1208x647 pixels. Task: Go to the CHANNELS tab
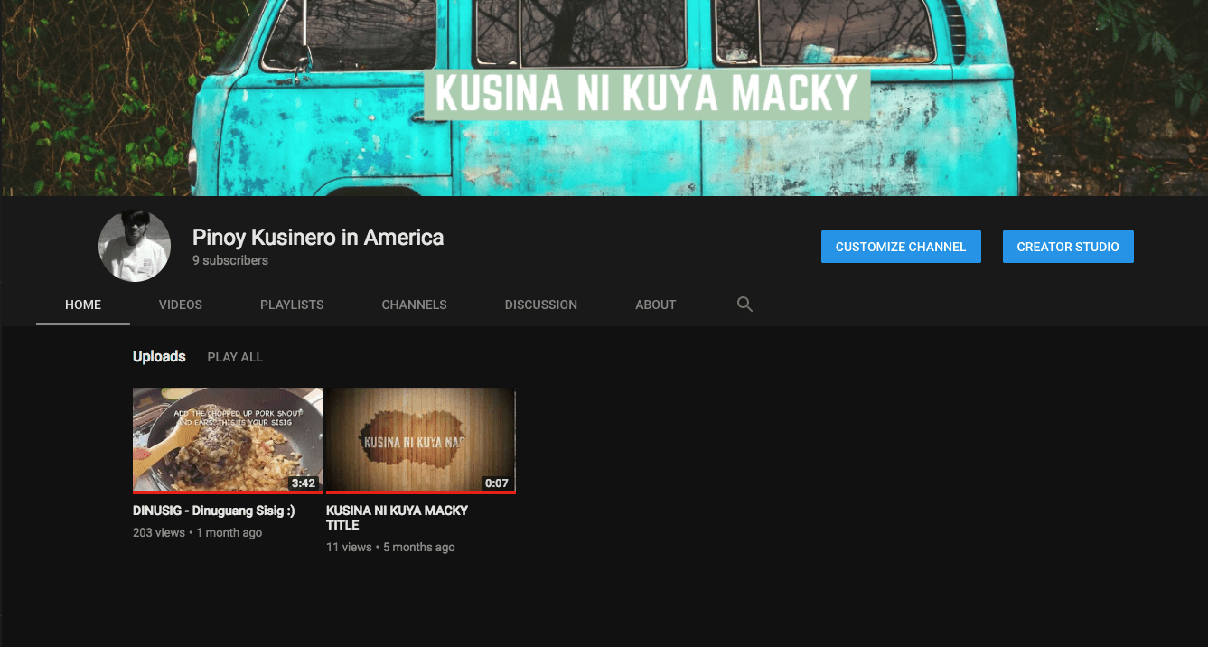(414, 305)
